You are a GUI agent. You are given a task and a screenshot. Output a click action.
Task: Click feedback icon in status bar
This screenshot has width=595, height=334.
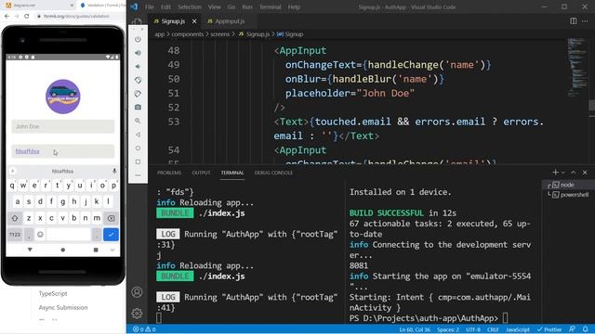[572, 329]
